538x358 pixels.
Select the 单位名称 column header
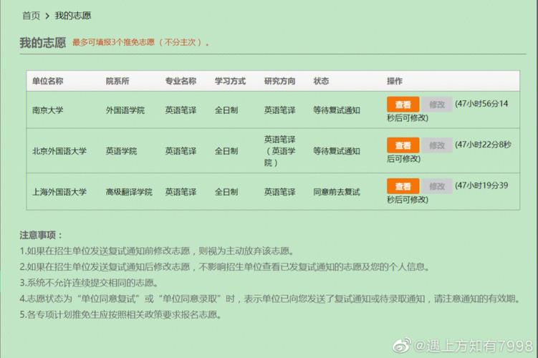pos(48,82)
